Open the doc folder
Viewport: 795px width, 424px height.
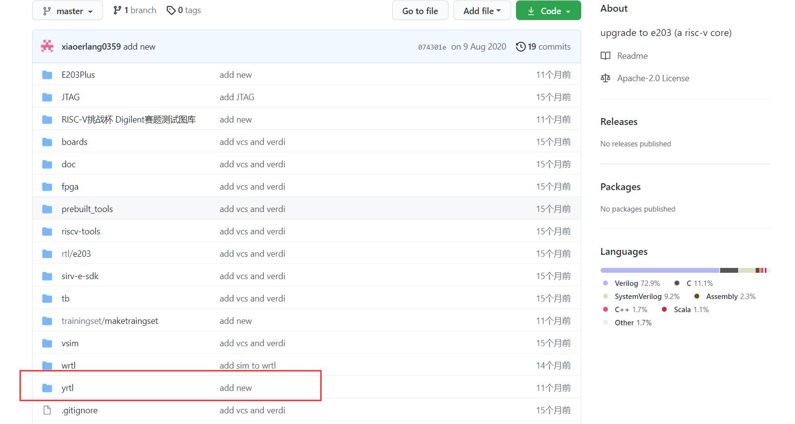(69, 164)
